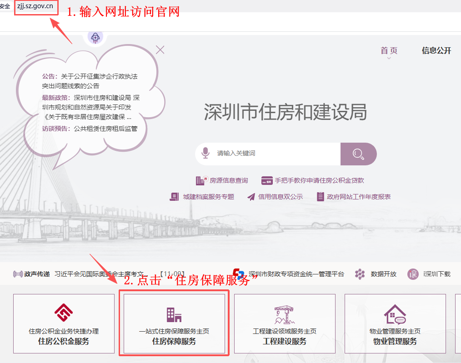This screenshot has width=461, height=363.
Task: Click the floating robot assistant icon
Action: point(95,38)
